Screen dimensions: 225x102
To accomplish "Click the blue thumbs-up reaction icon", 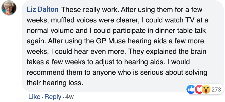I will click(191, 89).
